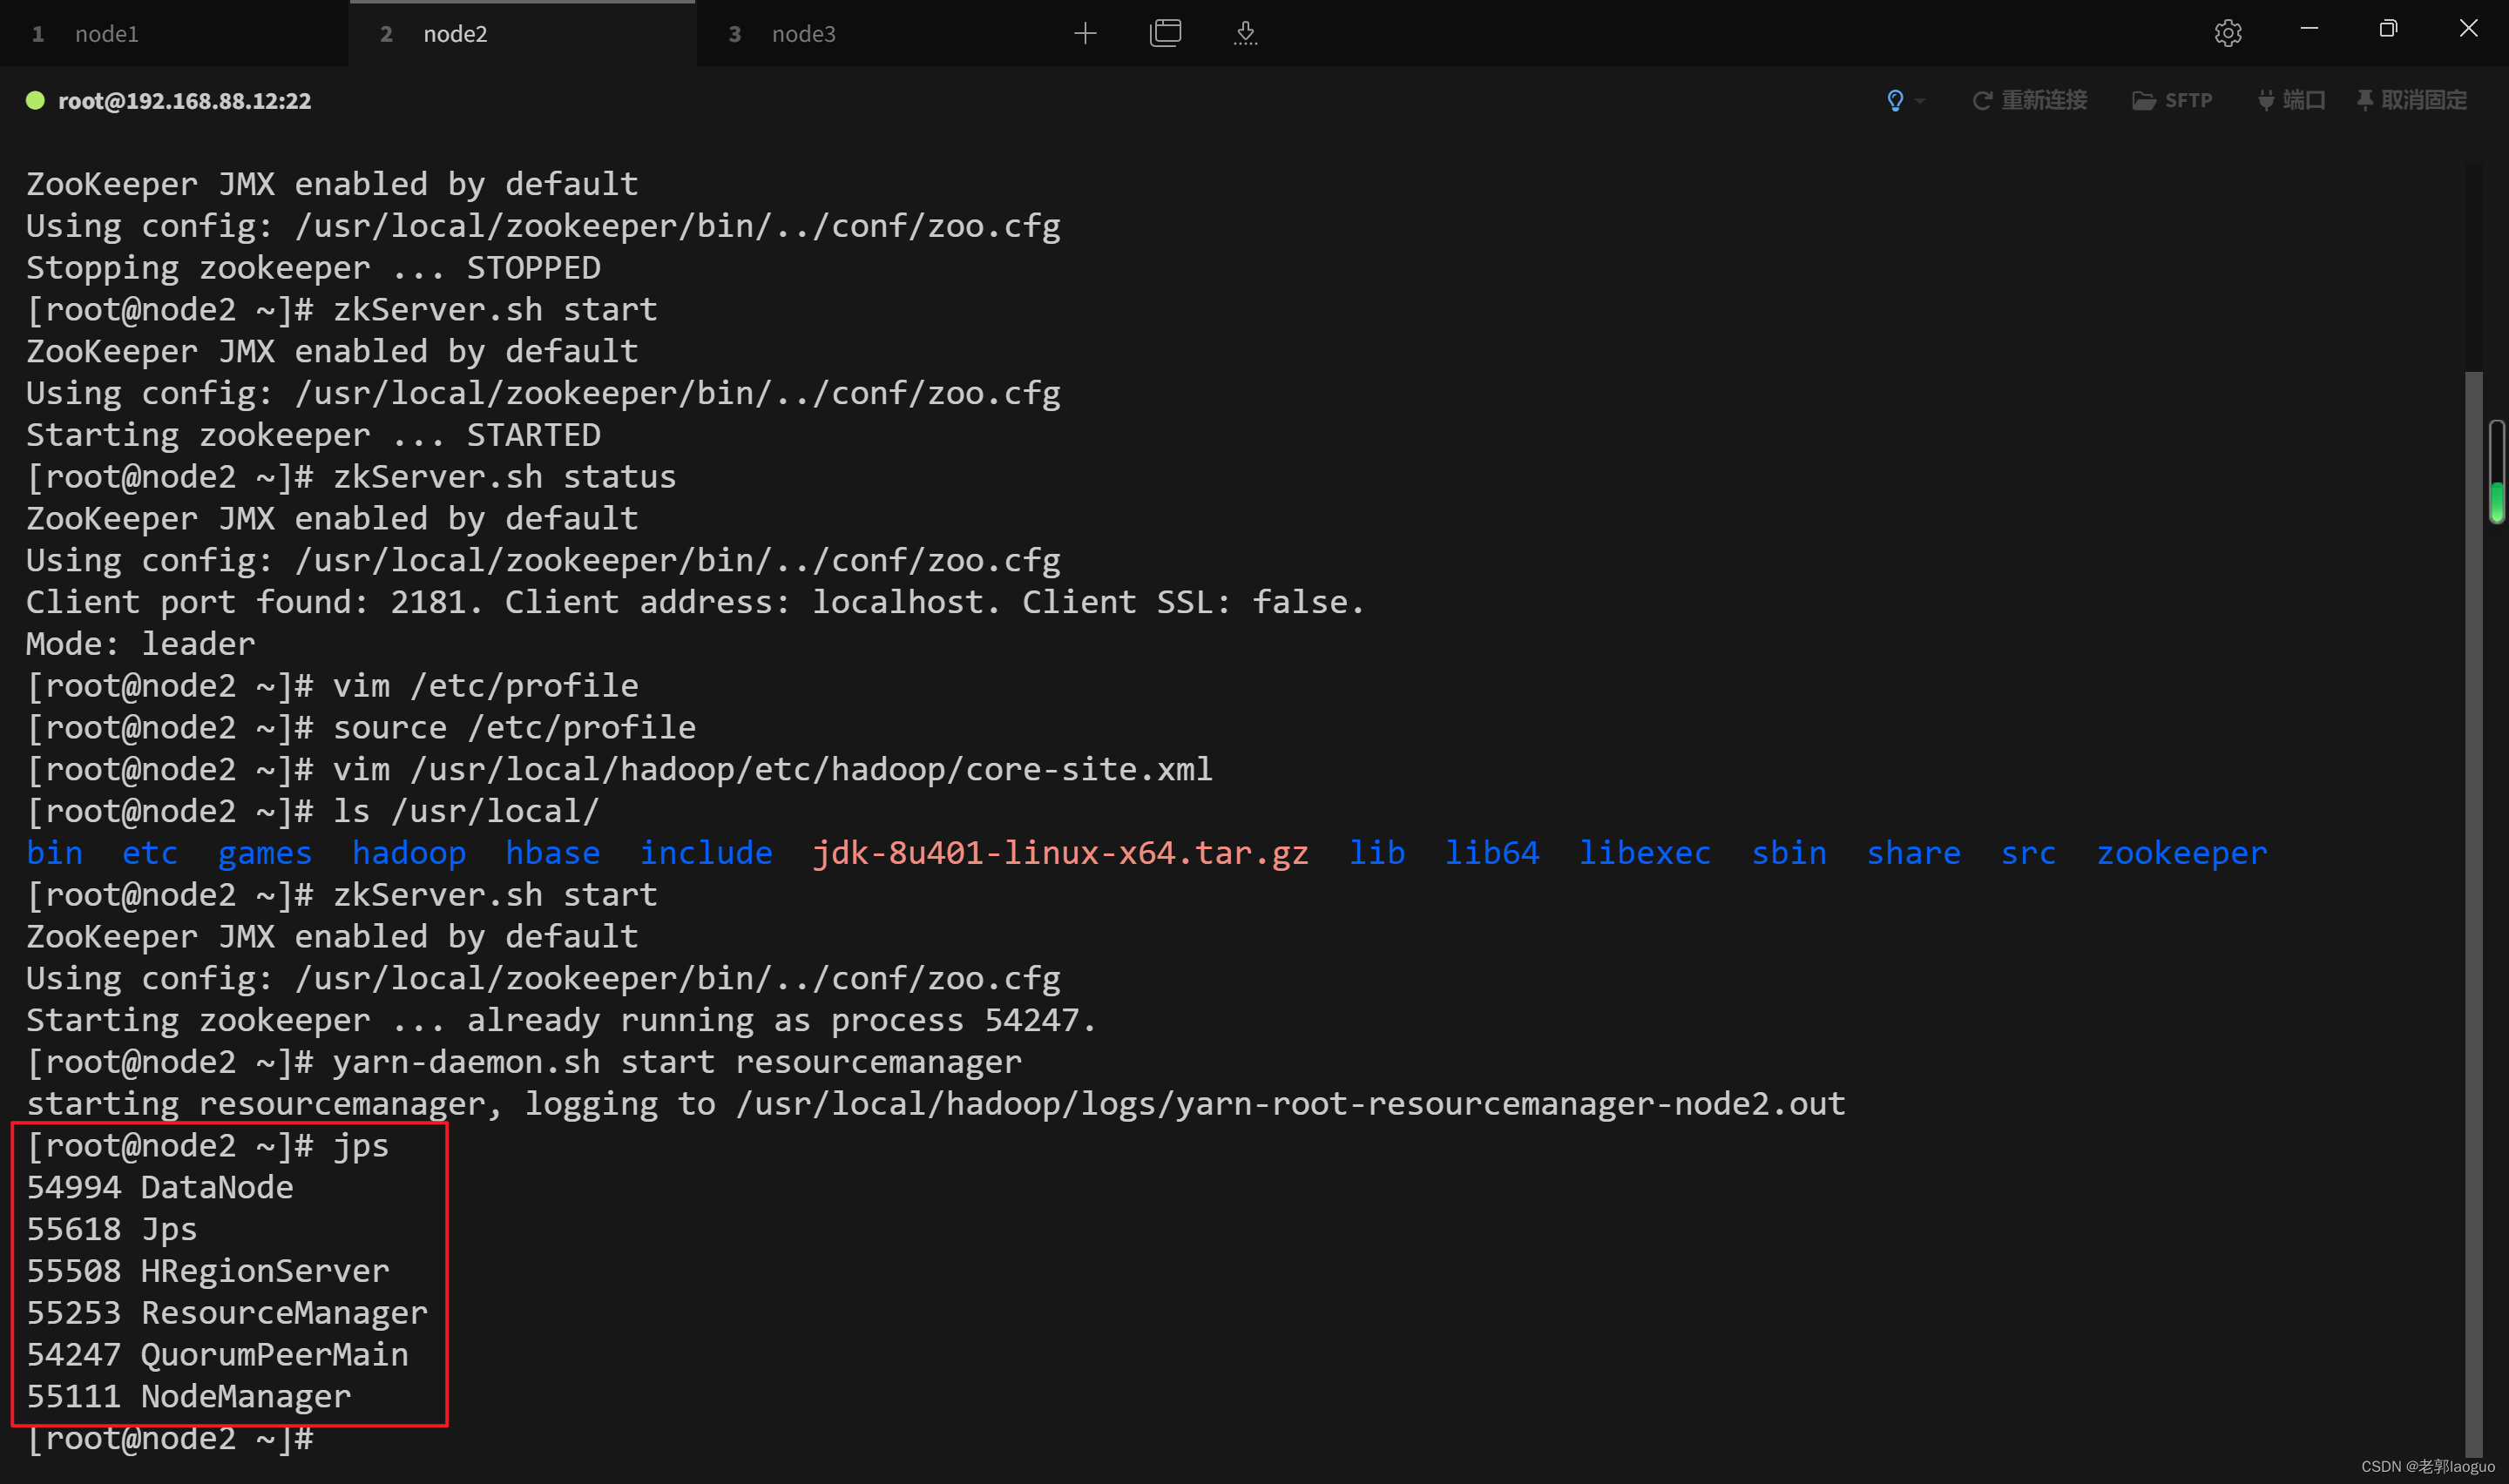
Task: Click the blue lightbulb hints icon
Action: pos(1895,100)
